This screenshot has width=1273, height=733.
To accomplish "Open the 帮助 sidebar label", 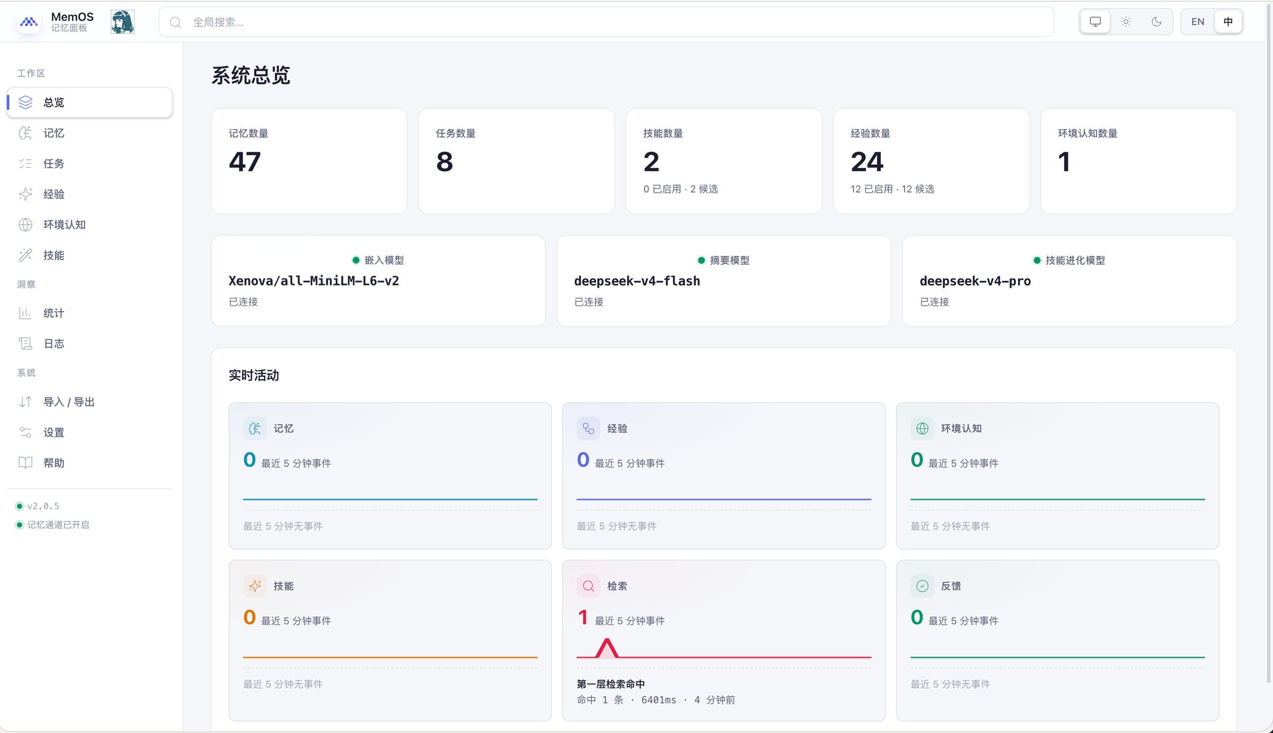I will tap(54, 463).
